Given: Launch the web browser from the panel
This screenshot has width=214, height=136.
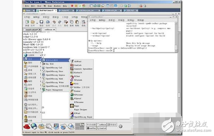Looking at the screenshot, I should (x=34, y=126).
